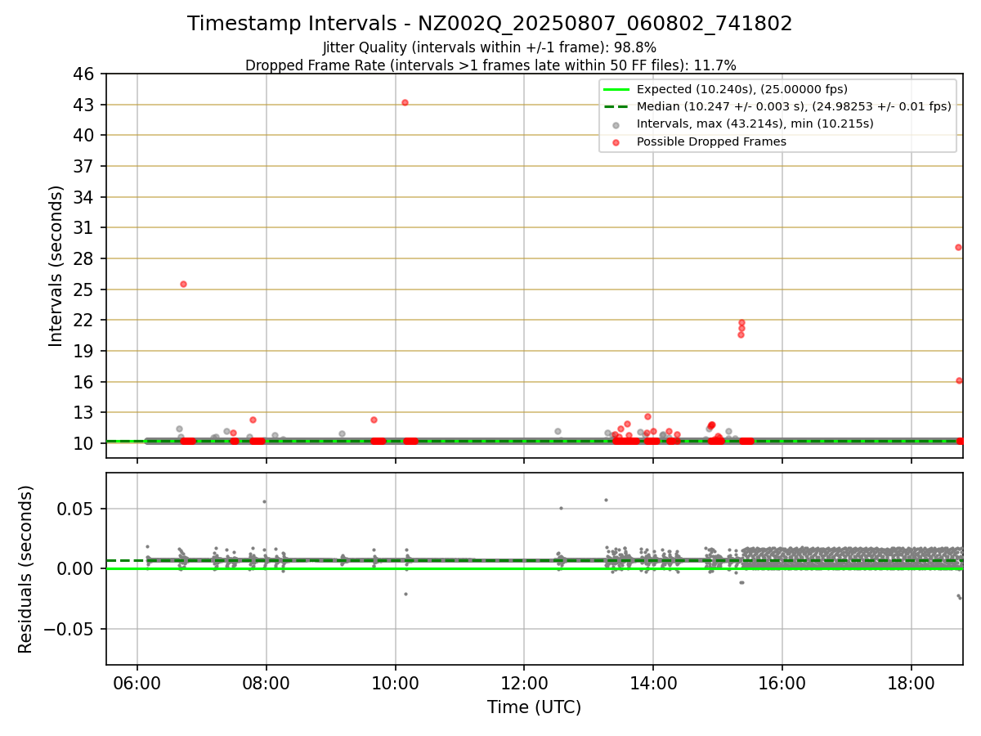
Task: Click the red dot marker in the legend
Action: point(616,142)
